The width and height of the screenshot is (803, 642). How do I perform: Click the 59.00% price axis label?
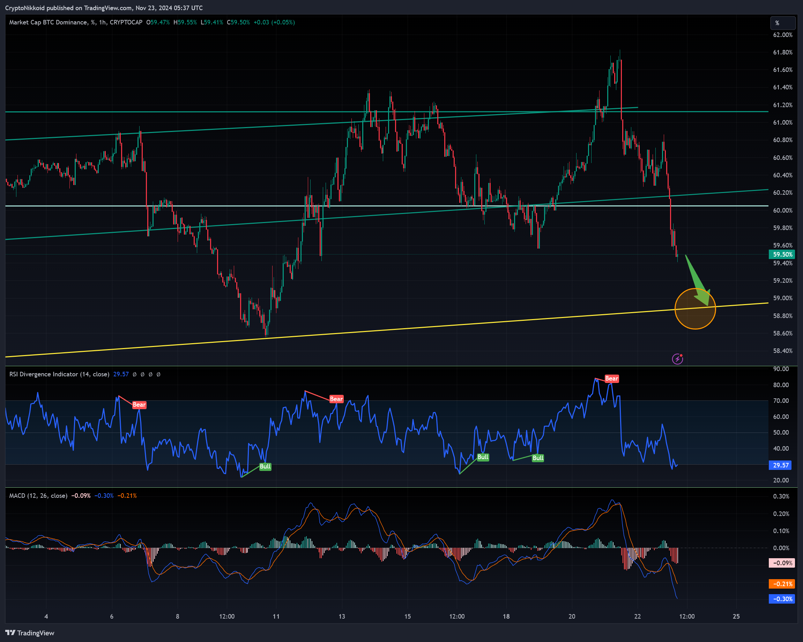(783, 298)
